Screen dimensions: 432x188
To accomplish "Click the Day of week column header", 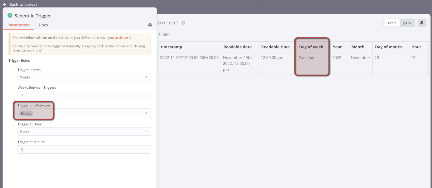I will (x=311, y=47).
